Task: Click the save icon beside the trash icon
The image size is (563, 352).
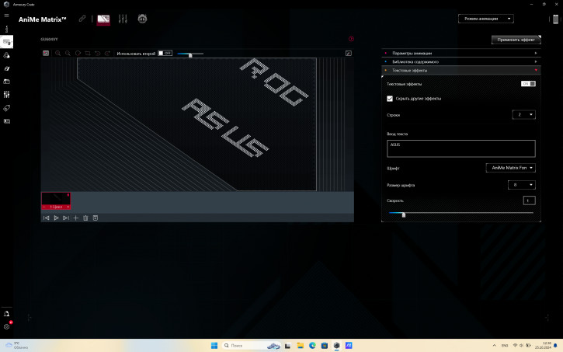Action: (x=96, y=218)
